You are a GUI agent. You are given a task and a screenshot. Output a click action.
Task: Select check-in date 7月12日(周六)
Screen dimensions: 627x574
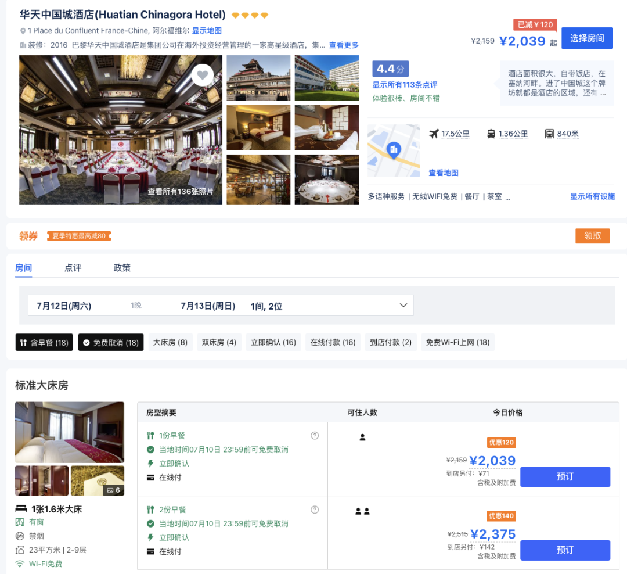coord(64,306)
